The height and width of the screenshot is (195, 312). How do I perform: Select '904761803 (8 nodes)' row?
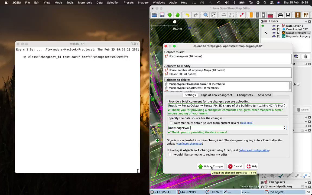[227, 74]
